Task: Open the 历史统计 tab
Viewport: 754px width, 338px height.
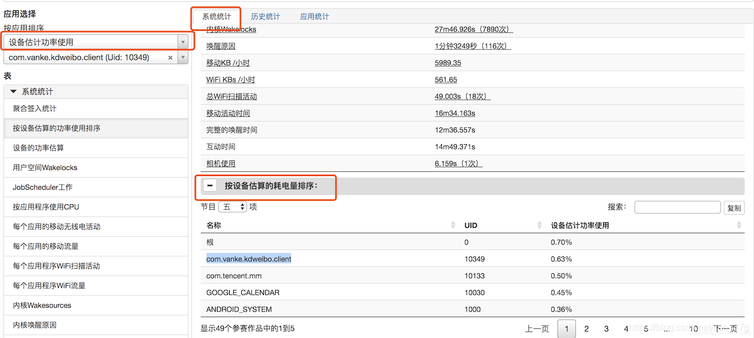Action: click(266, 17)
